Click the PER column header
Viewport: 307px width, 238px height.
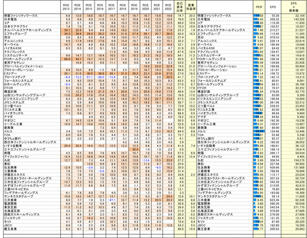[x=259, y=7]
